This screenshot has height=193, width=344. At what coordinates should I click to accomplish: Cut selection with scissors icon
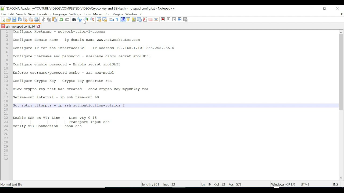coord(43,20)
